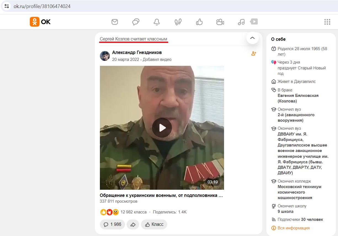Open the apps grid menu icon

327,22
